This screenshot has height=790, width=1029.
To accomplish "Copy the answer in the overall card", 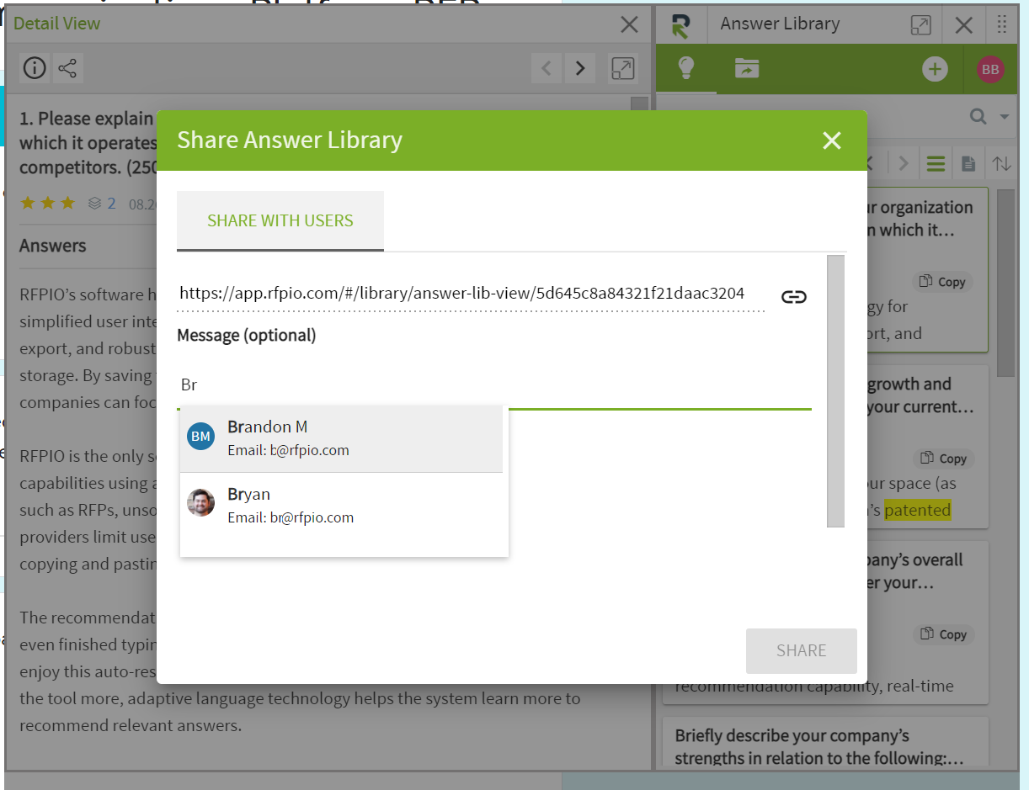I will 943,634.
